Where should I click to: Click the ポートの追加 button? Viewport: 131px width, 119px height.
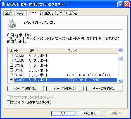[25, 89]
